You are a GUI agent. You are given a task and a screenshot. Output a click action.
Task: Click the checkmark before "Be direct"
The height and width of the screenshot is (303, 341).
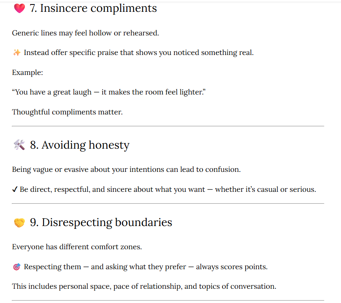tap(15, 189)
